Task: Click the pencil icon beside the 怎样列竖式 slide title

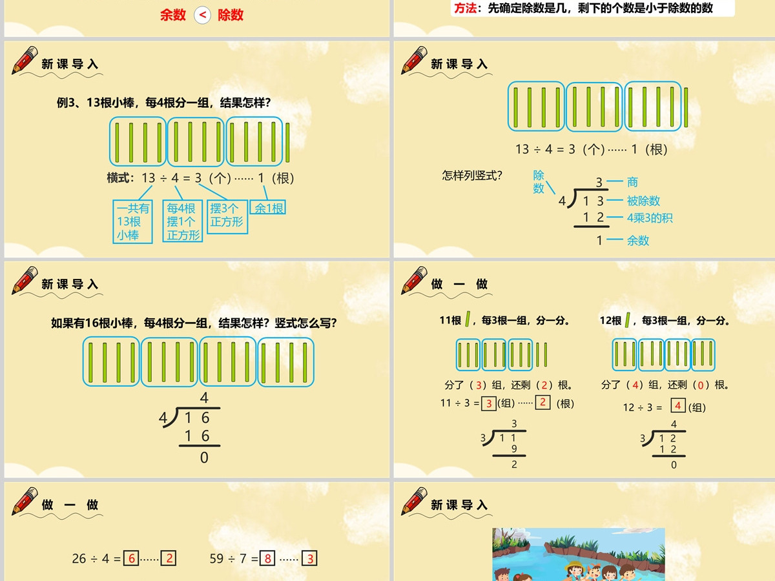Action: [x=415, y=60]
